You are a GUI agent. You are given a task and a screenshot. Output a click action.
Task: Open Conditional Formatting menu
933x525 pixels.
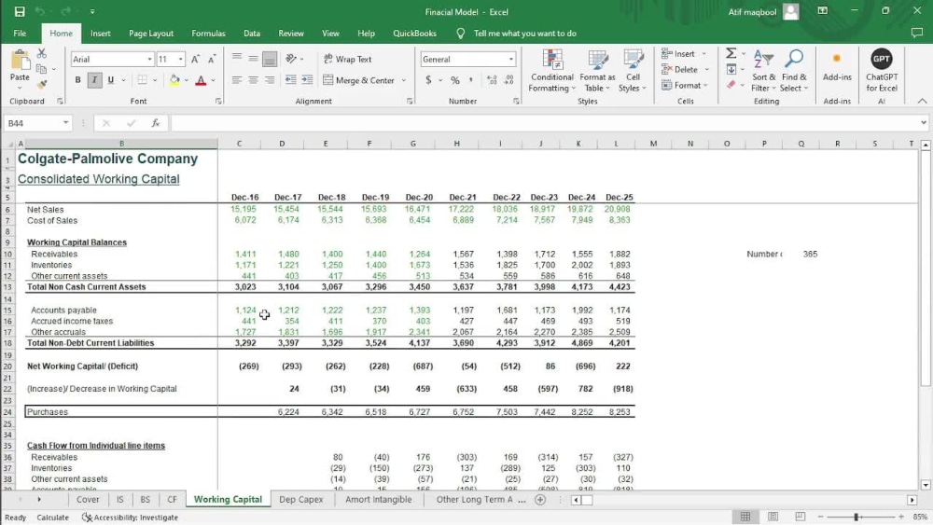[552, 71]
